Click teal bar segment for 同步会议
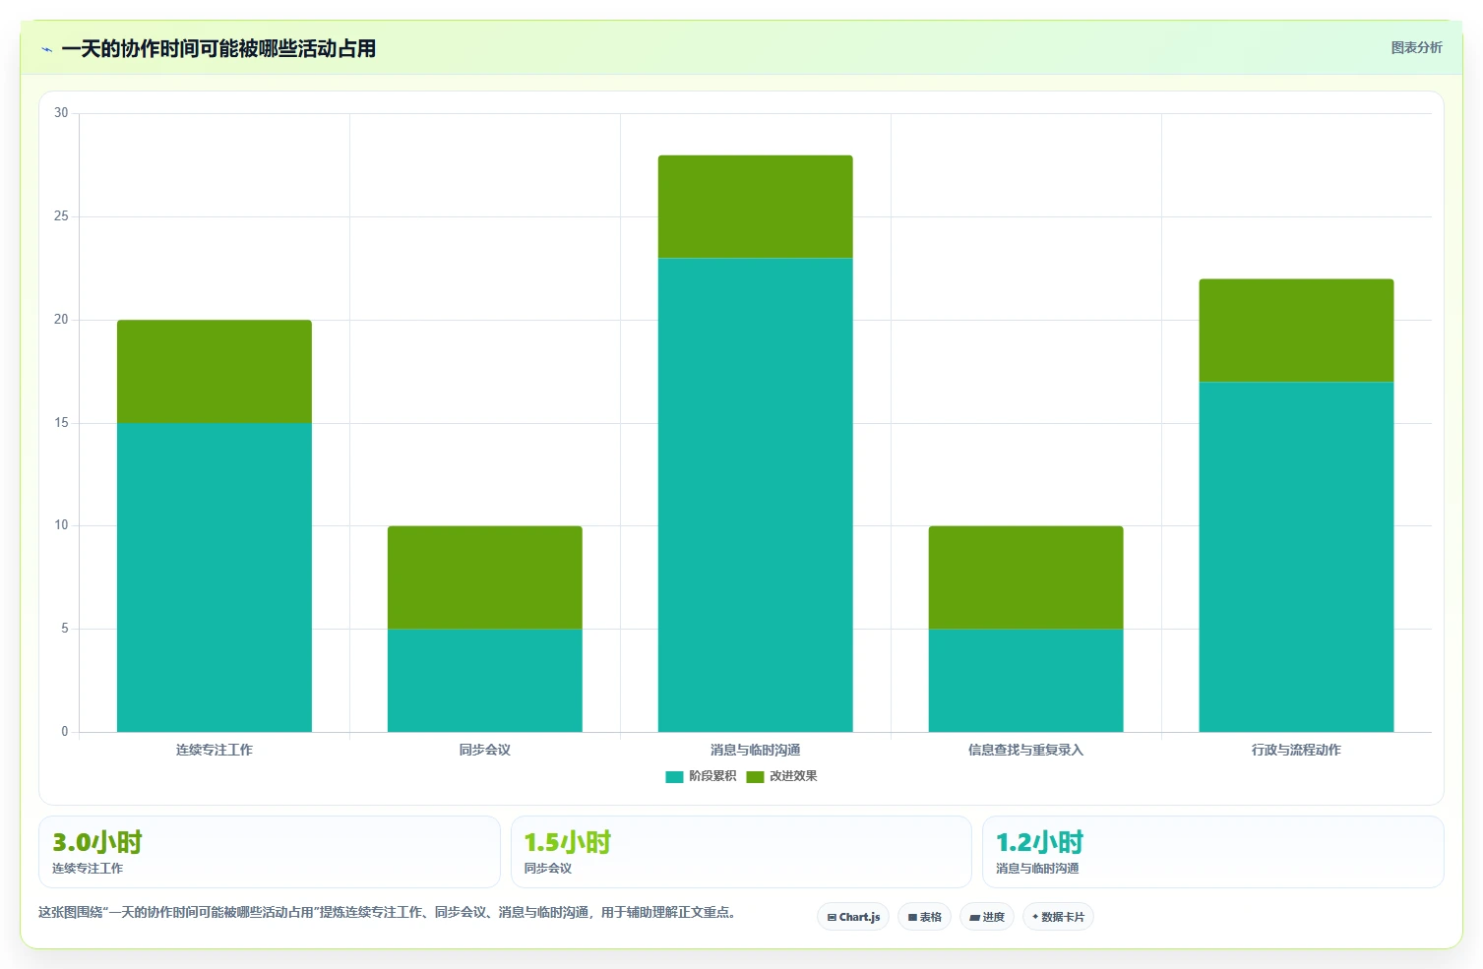1483x969 pixels. coord(485,681)
